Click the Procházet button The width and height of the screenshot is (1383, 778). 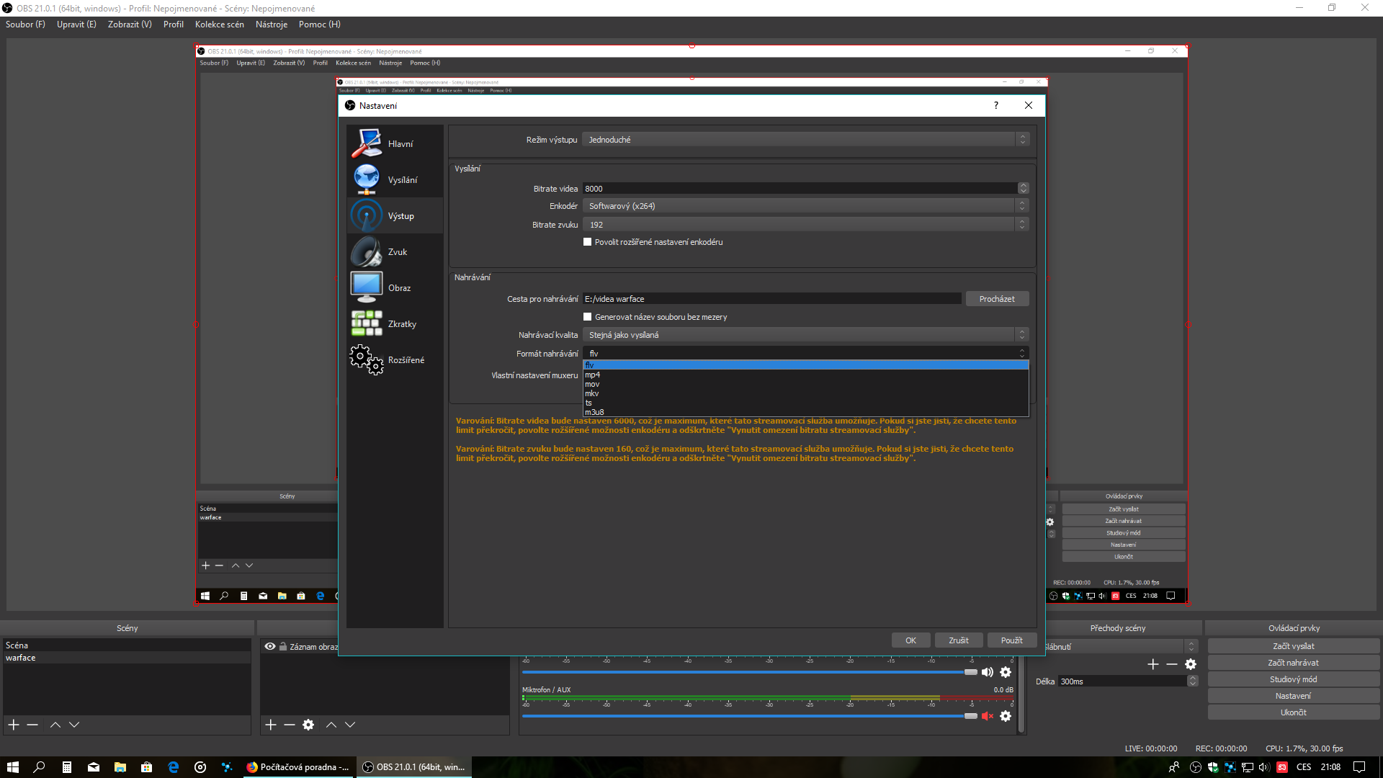pos(996,299)
